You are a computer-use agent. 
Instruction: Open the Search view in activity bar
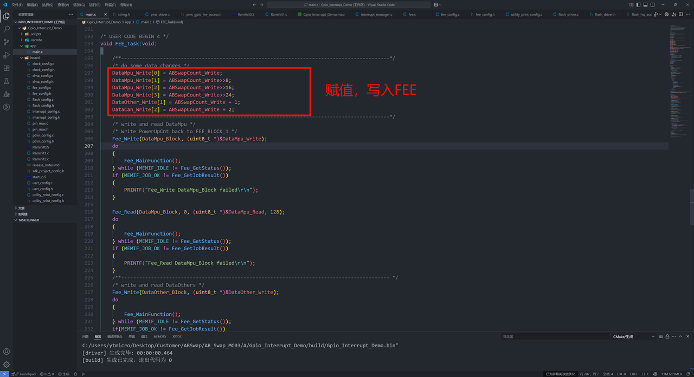tap(7, 29)
